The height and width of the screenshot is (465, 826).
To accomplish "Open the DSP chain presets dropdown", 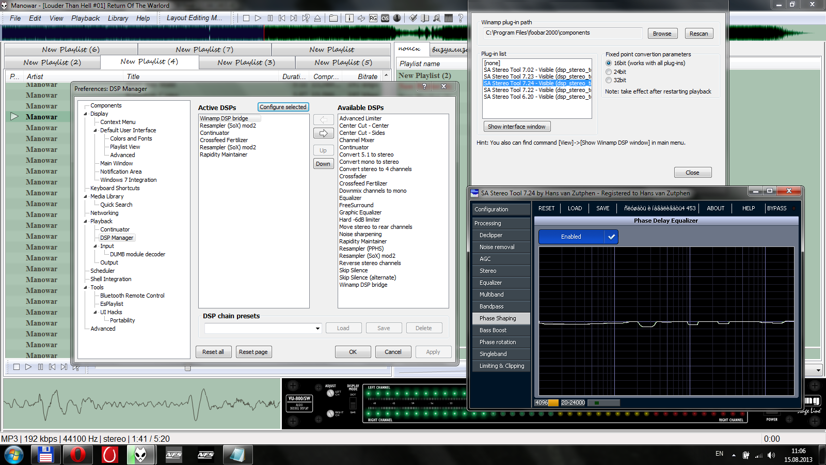I will click(317, 328).
